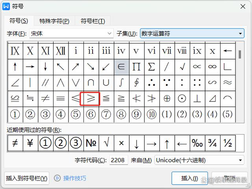Image resolution: width=252 pixels, height=189 pixels.
Task: Select the integral symbol ∫
Action: tap(121, 83)
